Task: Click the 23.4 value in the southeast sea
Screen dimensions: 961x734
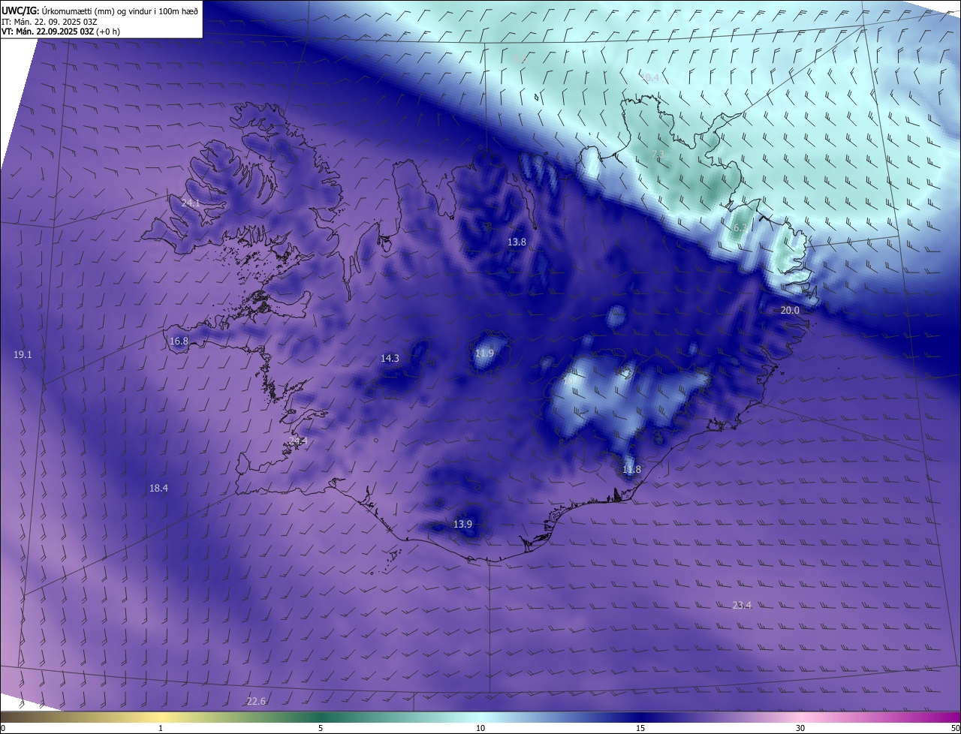Action: 742,605
